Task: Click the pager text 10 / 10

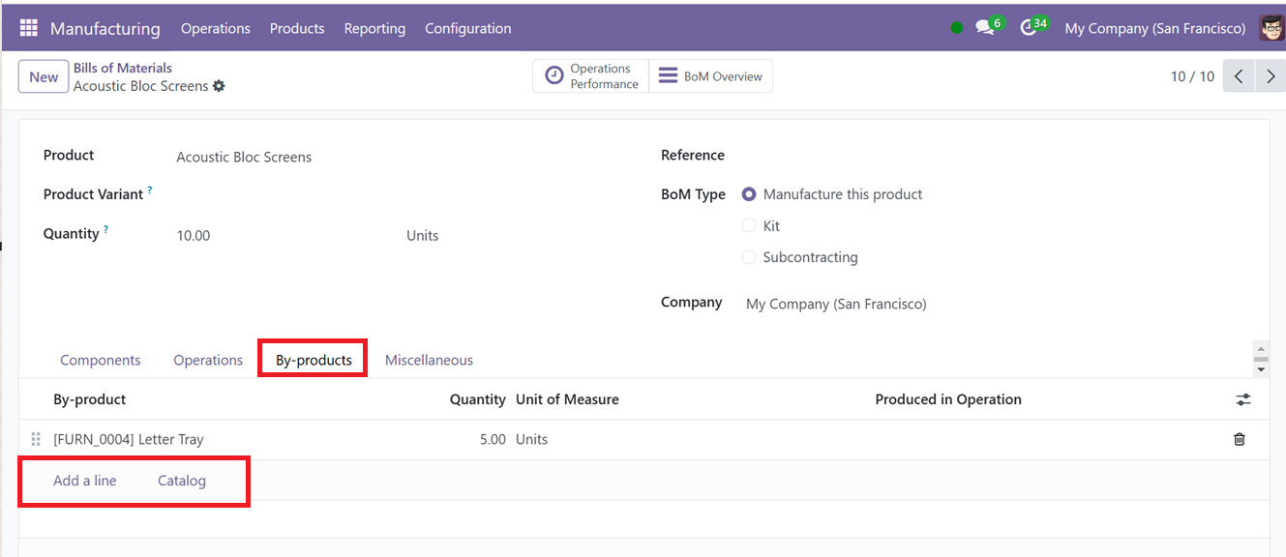Action: (x=1192, y=76)
